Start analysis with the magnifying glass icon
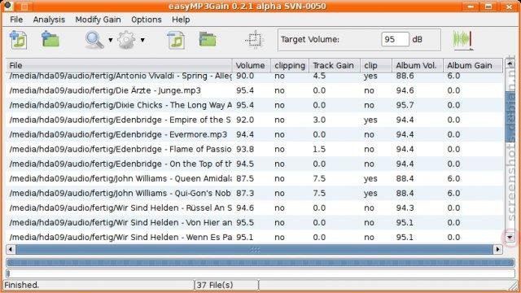Screen dimensions: 521x293 tap(94, 40)
